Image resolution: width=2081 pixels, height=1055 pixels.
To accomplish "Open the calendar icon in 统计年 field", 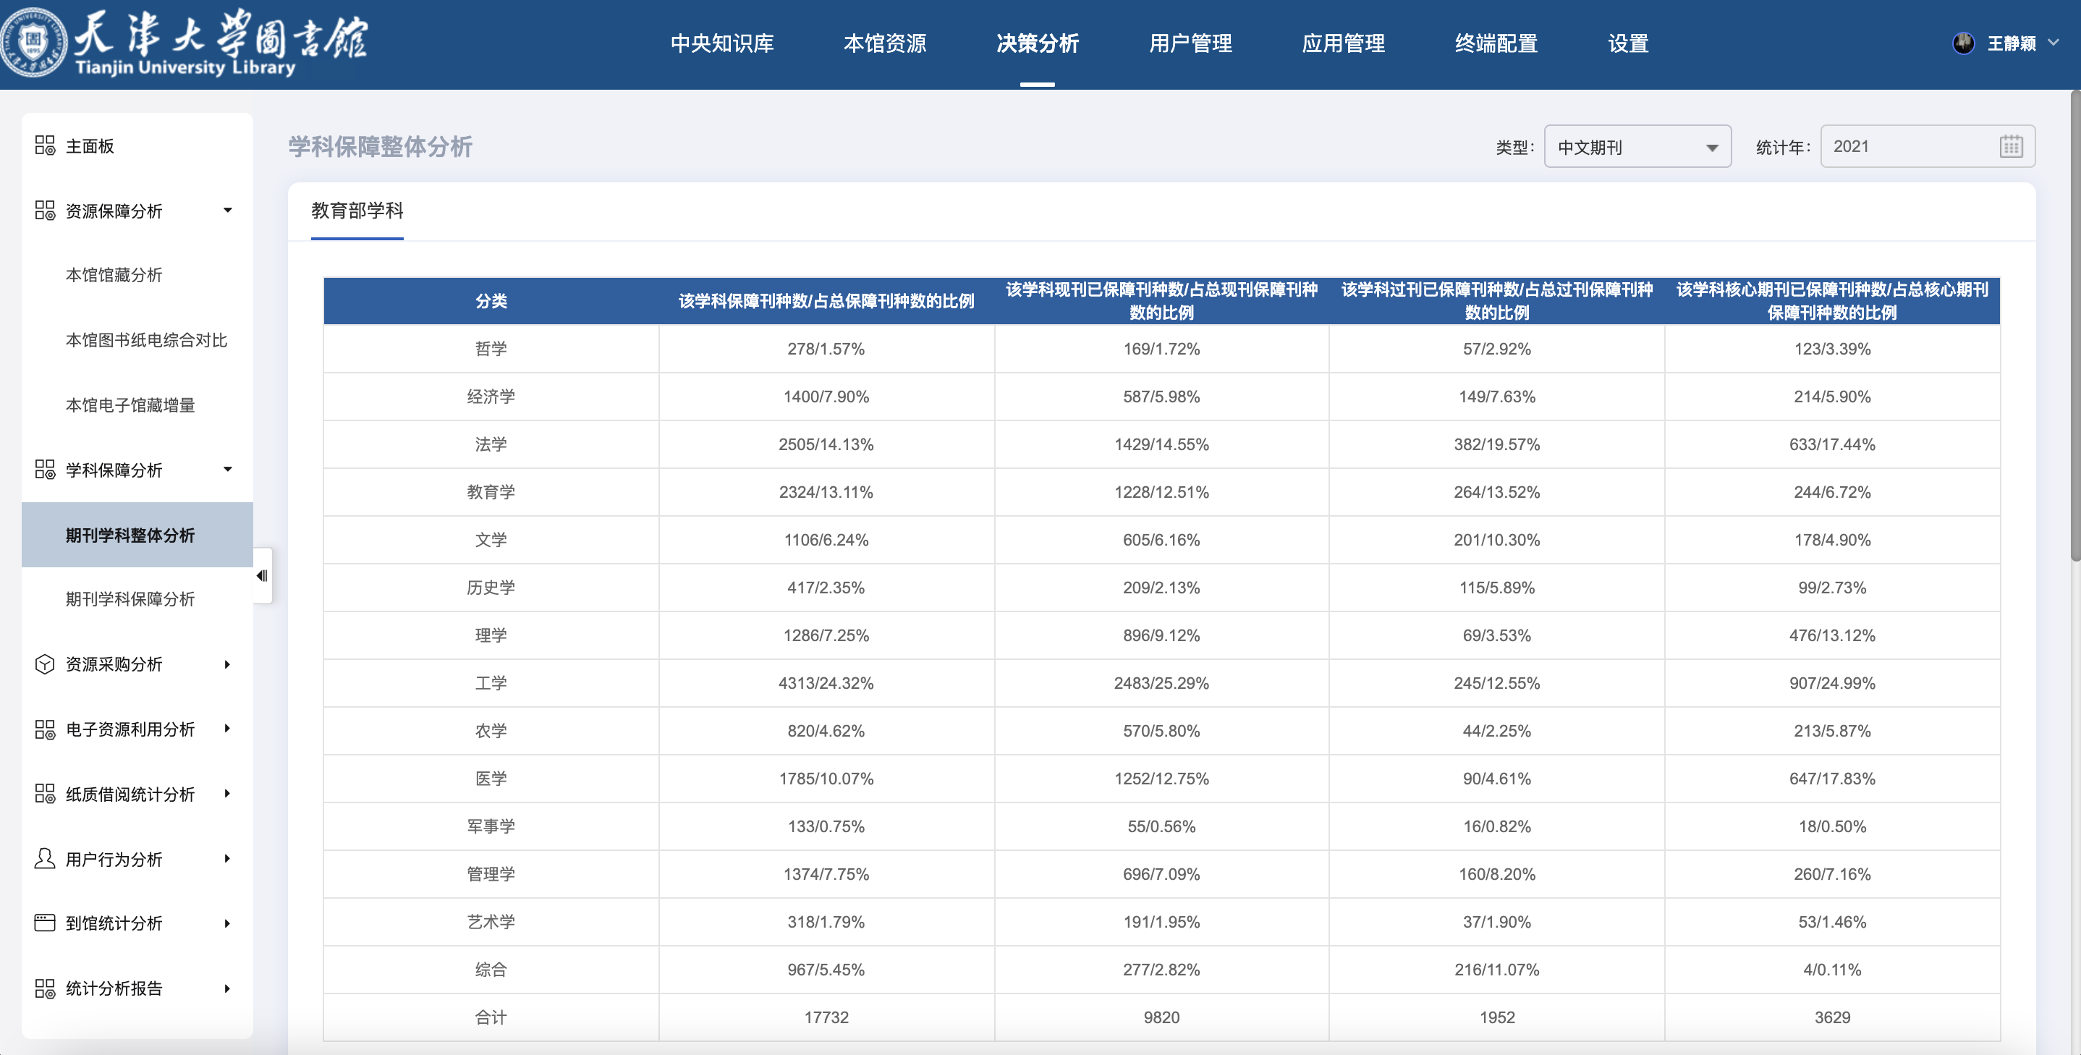I will (x=2011, y=146).
